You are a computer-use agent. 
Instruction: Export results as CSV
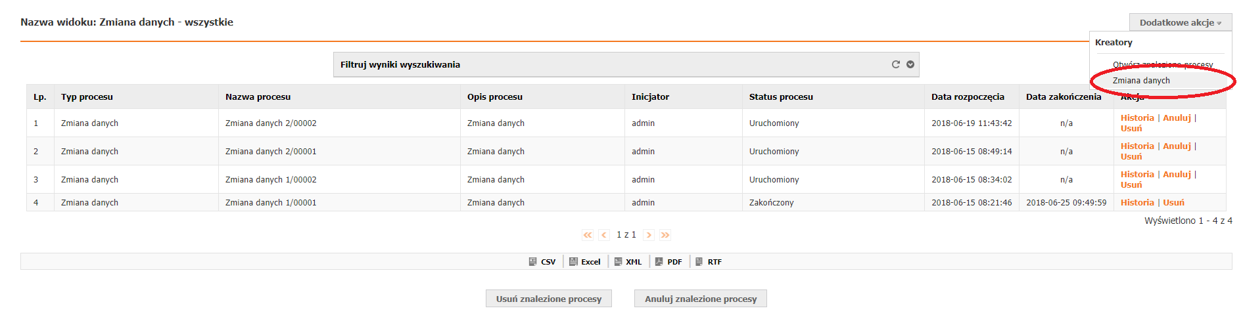542,262
